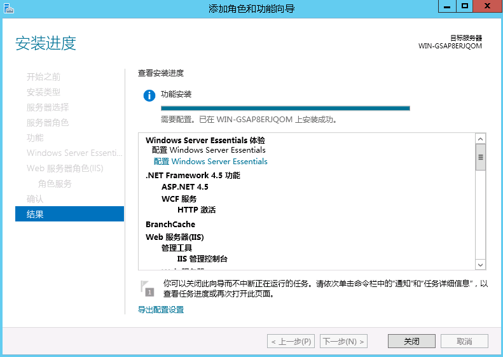Click the installation progress bar

(286, 108)
